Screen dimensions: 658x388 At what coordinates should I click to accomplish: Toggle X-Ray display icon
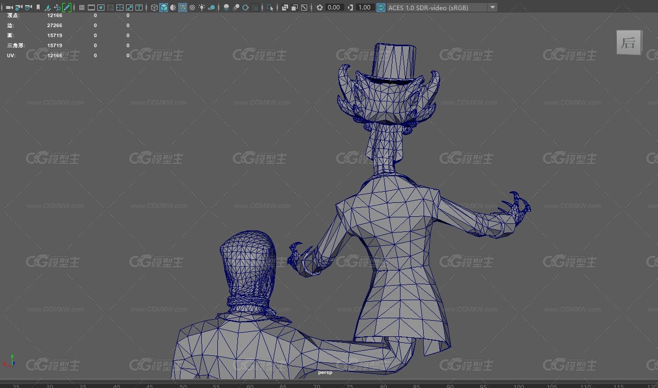pos(285,8)
